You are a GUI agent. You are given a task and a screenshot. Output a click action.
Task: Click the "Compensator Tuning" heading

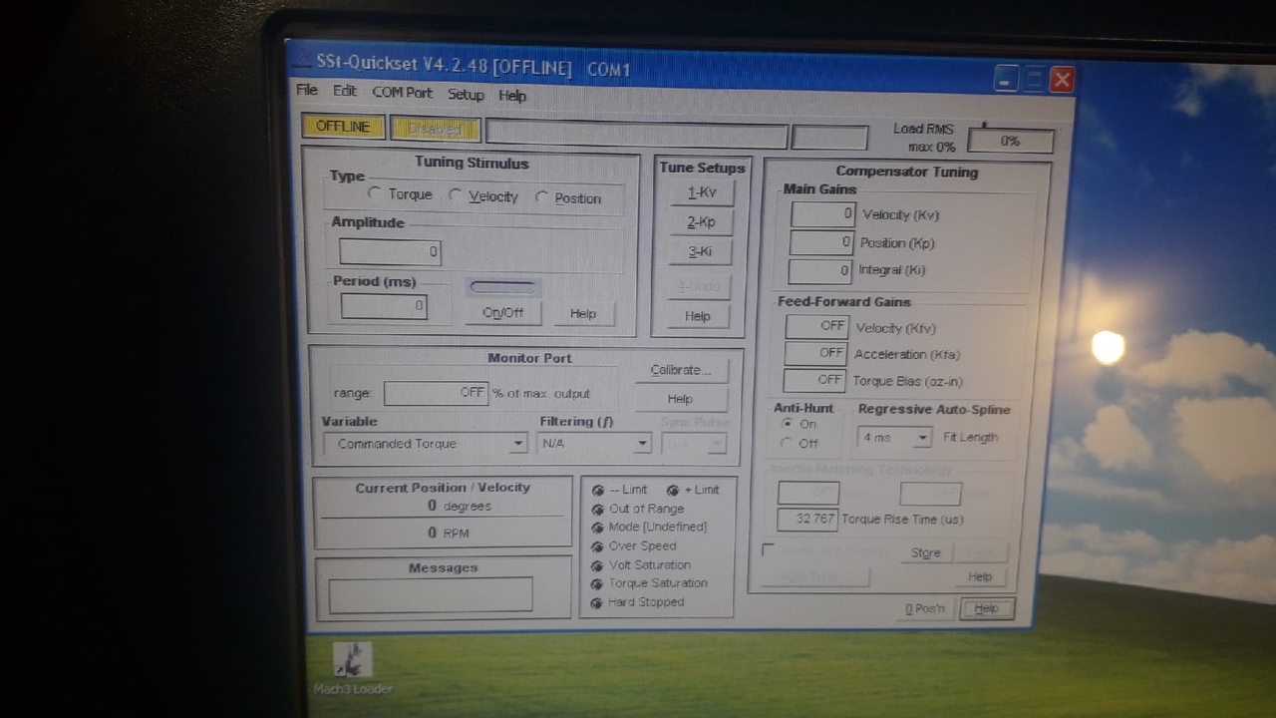[907, 172]
